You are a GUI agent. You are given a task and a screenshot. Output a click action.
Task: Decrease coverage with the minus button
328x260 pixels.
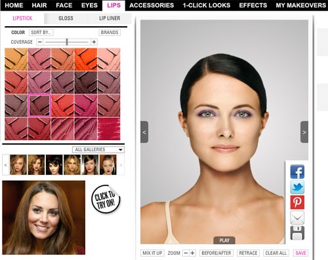coord(39,42)
